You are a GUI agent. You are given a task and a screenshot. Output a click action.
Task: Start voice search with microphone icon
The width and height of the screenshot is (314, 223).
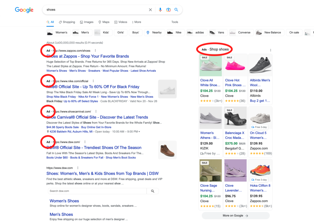(160, 10)
